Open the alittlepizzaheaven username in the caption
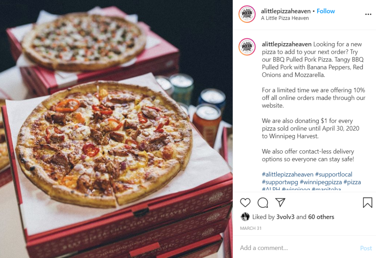 tap(286, 44)
